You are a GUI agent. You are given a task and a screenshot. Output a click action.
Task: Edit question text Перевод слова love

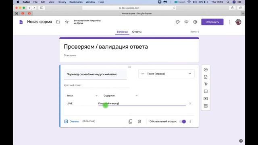coord(95,74)
